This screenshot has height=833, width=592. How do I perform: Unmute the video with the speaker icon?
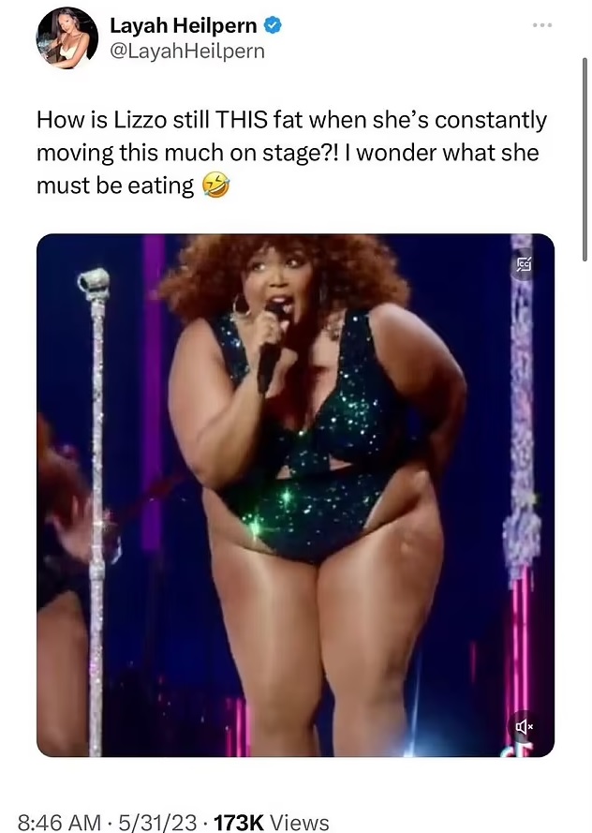(x=521, y=725)
